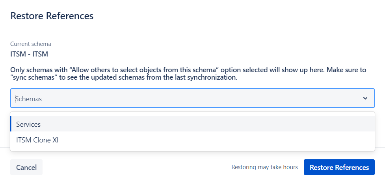Click the Current schema label
The width and height of the screenshot is (385, 186).
[31, 44]
